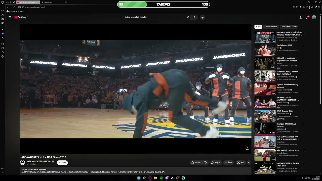Open the X icon in browser sidebar

[x=3, y=38]
